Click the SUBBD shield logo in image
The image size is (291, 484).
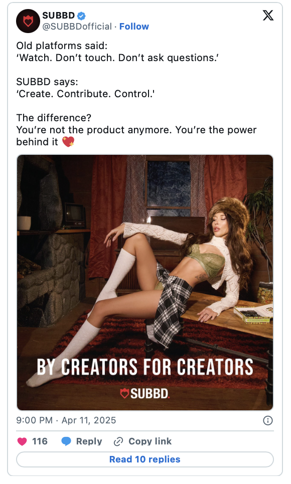pyautogui.click(x=124, y=393)
